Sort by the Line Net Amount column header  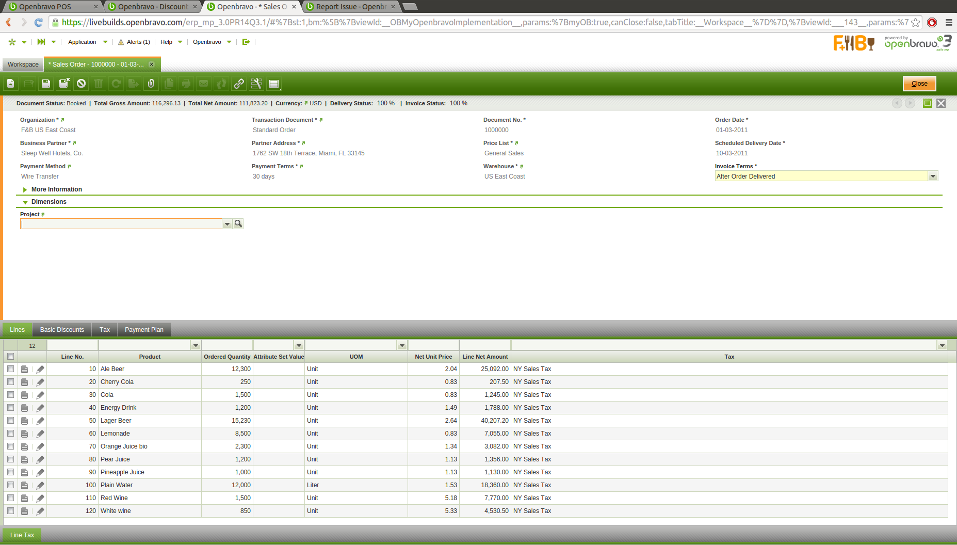pyautogui.click(x=485, y=357)
